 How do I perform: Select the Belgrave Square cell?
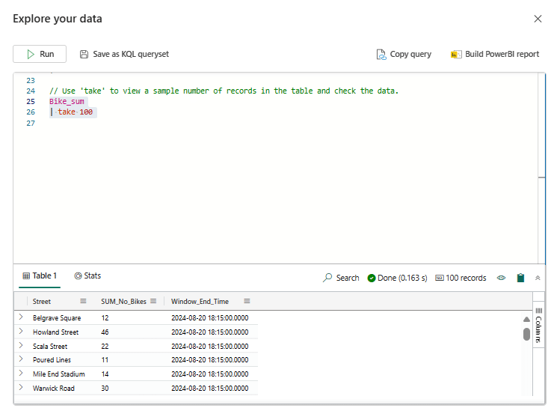pyautogui.click(x=57, y=317)
